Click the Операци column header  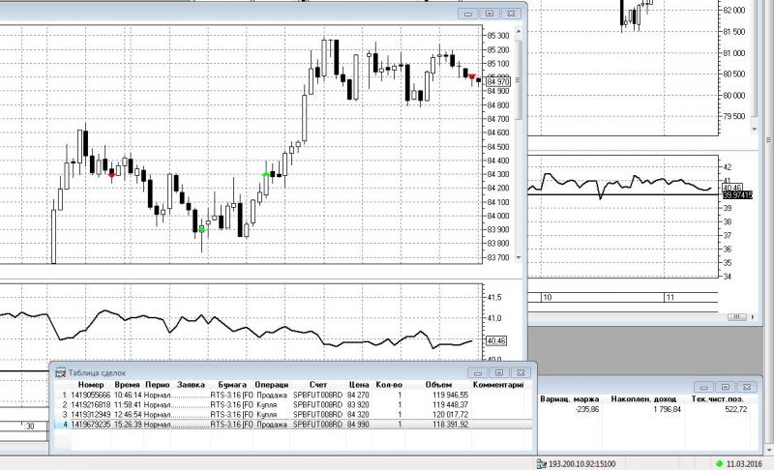(272, 385)
